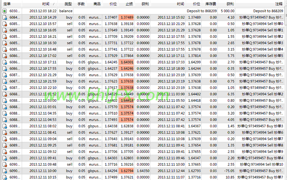Click comment ending 'Buy 炒单7'
This screenshot has width=287, height=180.
click(260, 177)
